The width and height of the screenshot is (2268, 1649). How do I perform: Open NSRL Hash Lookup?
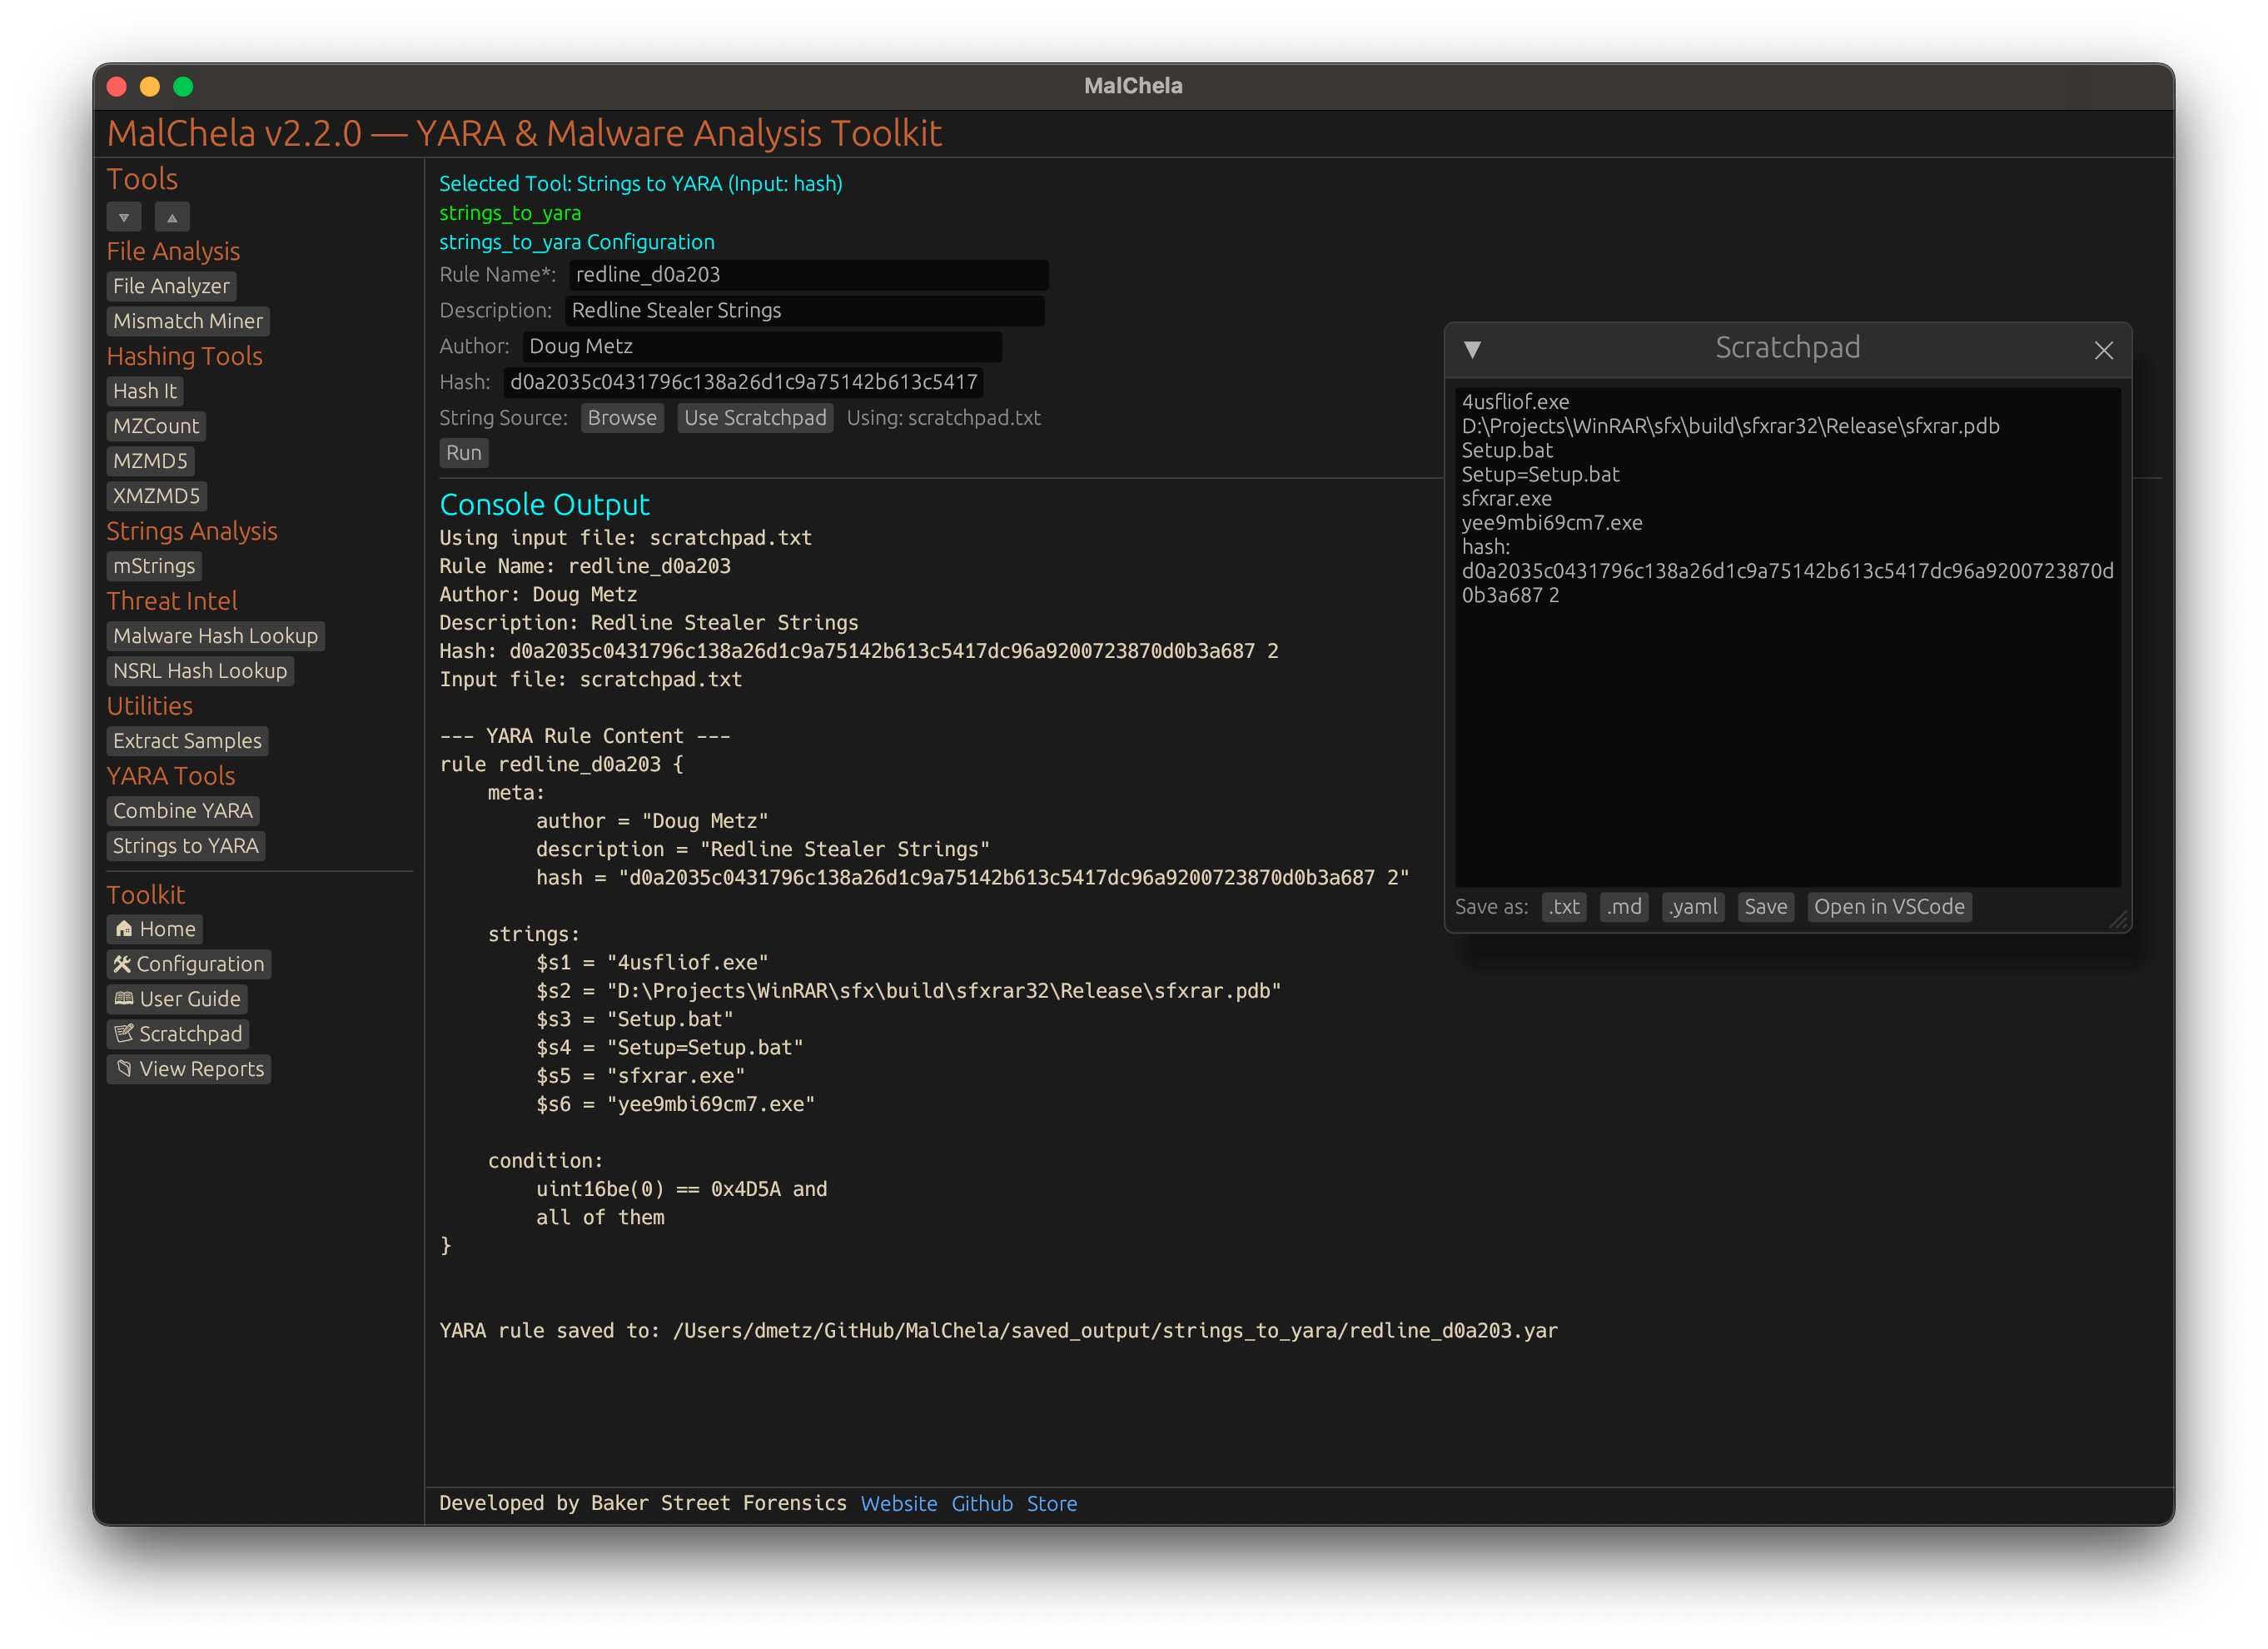click(200, 671)
